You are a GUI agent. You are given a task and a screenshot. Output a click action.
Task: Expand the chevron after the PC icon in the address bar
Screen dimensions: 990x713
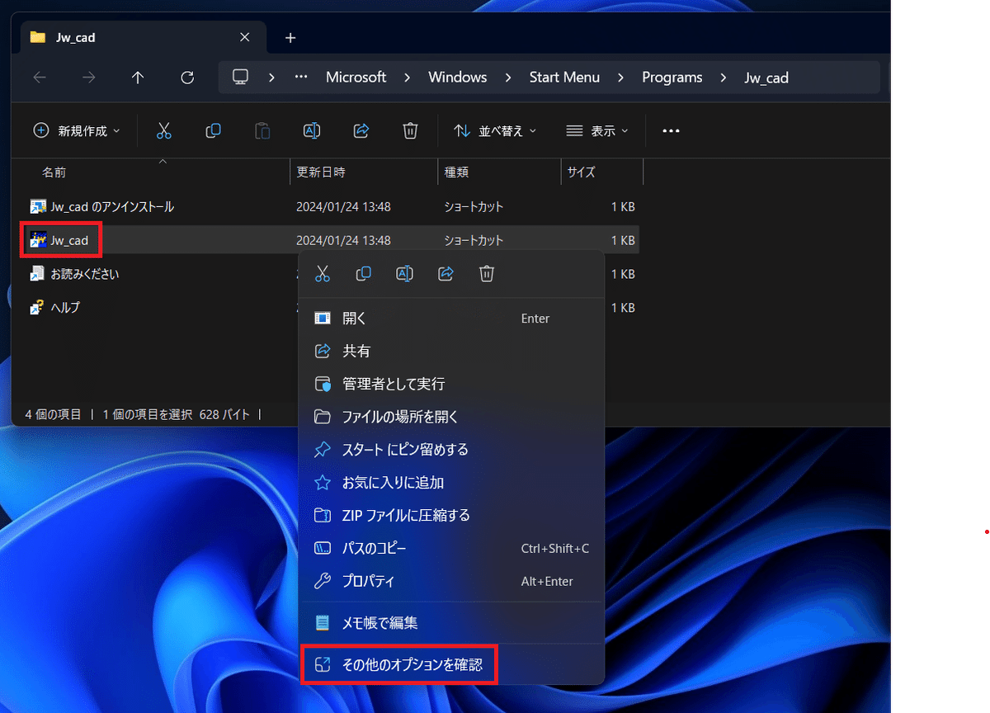click(271, 78)
